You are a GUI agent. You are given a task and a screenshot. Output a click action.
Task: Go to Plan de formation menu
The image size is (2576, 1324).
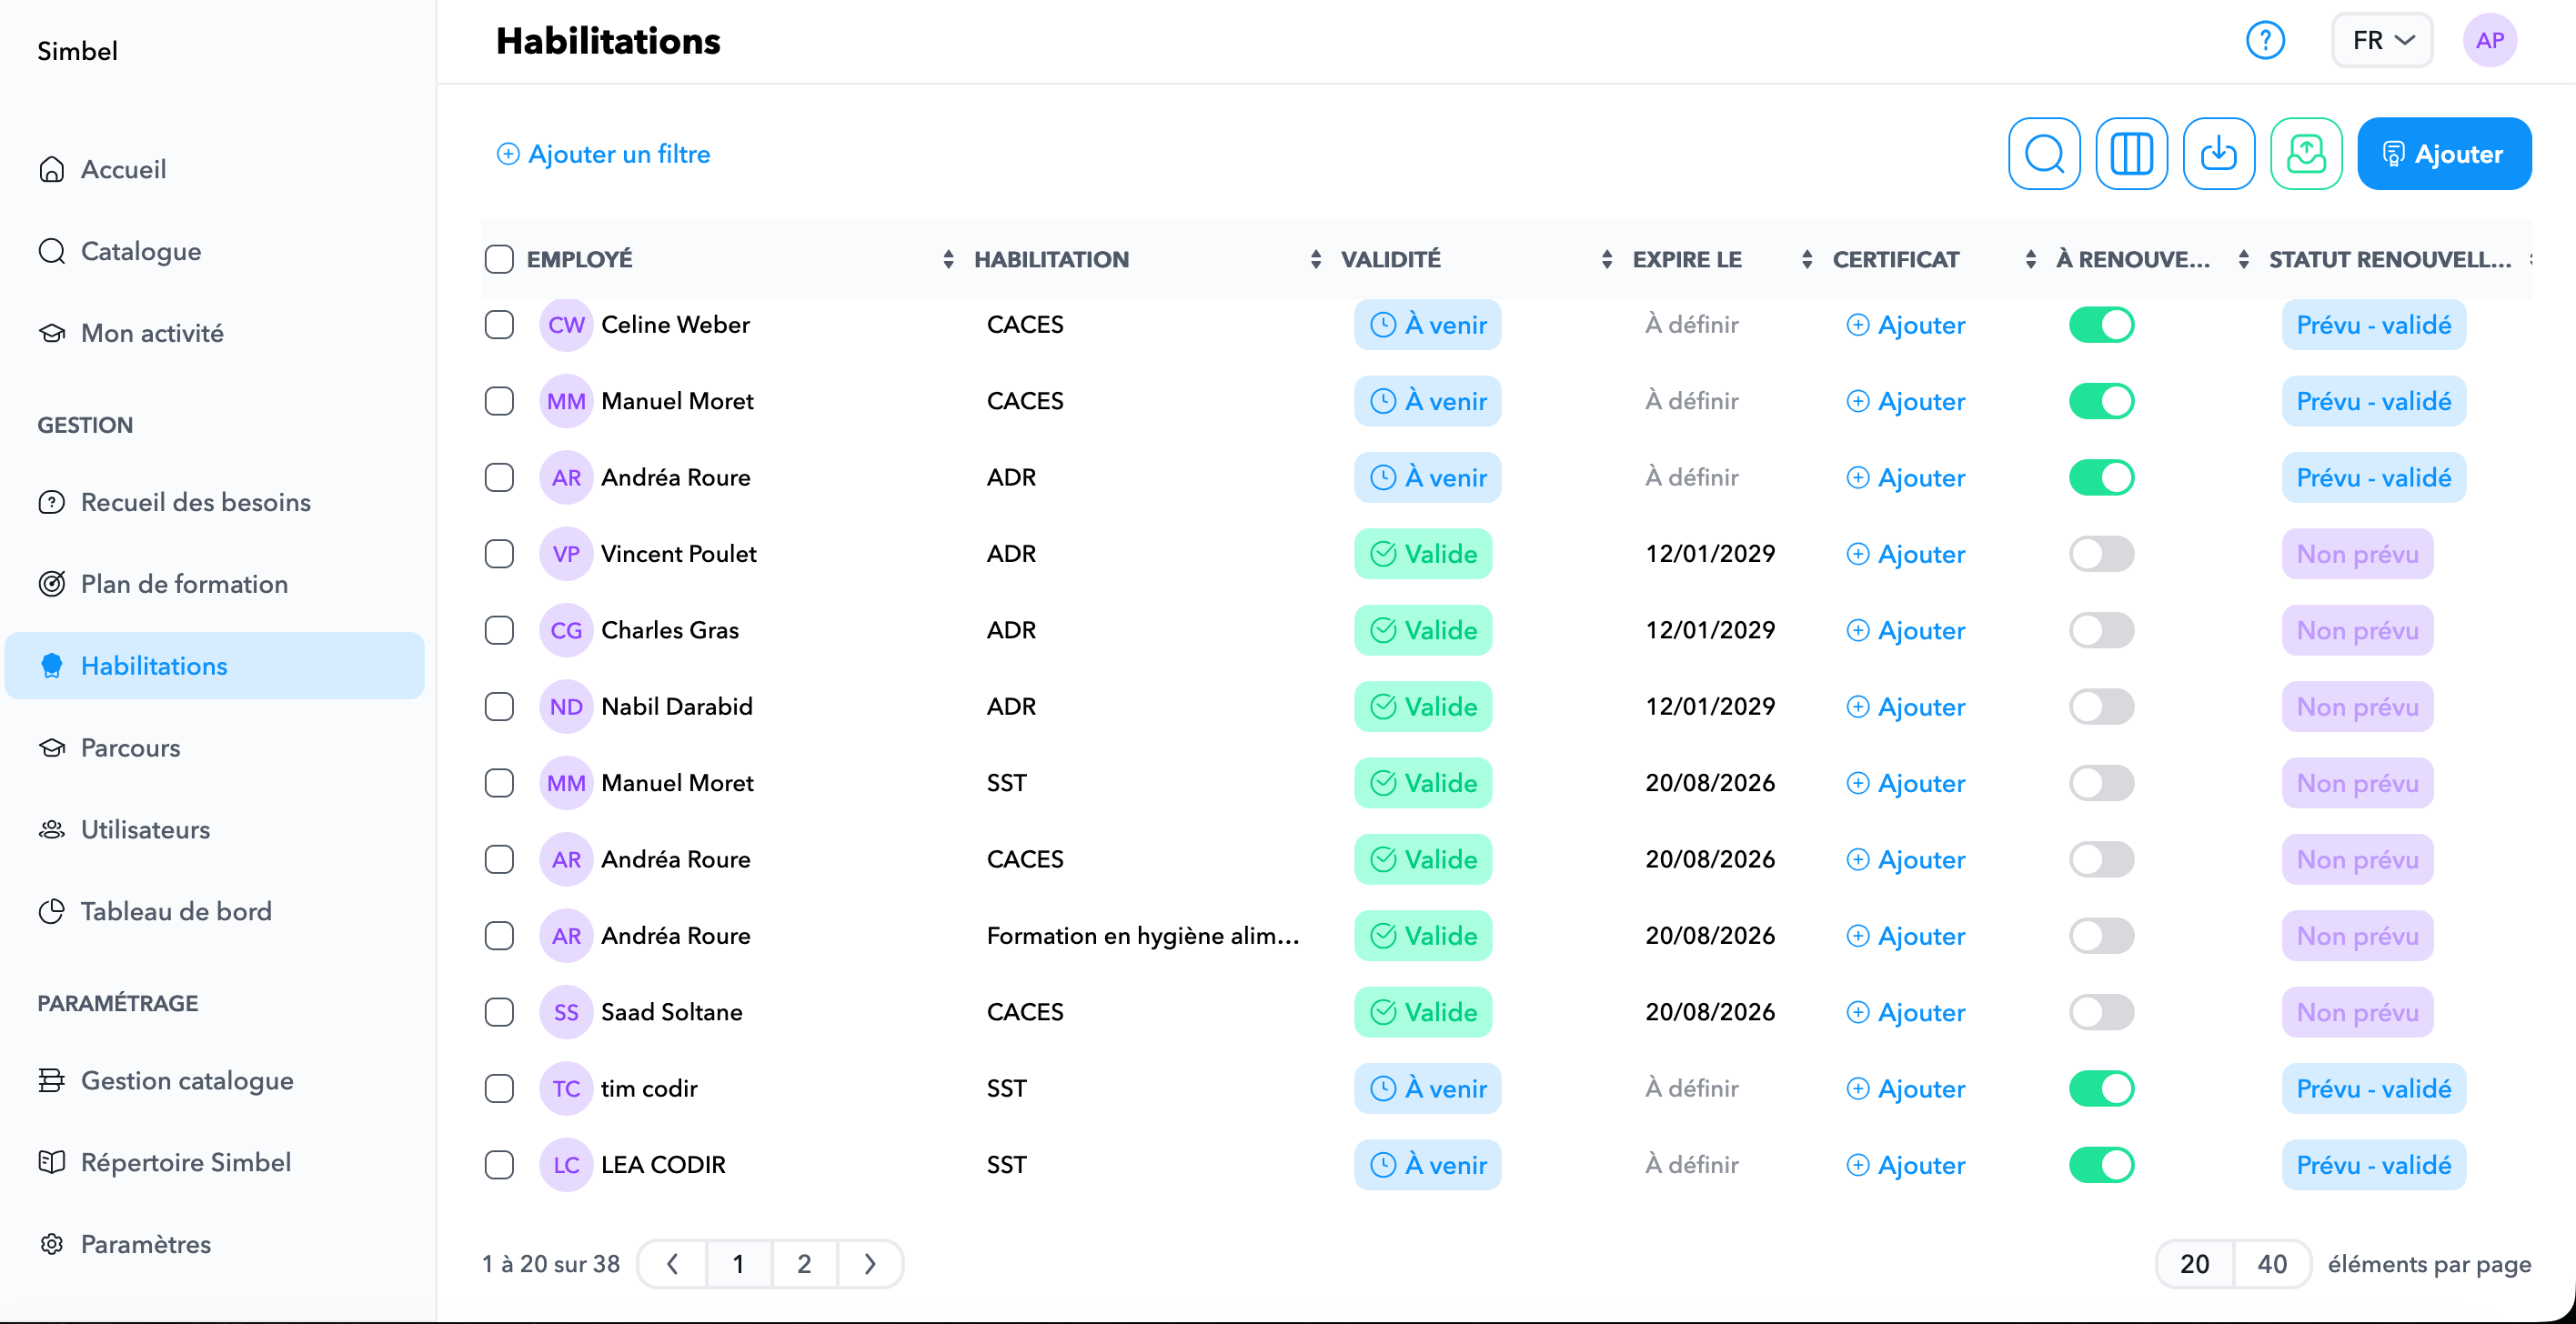point(184,584)
